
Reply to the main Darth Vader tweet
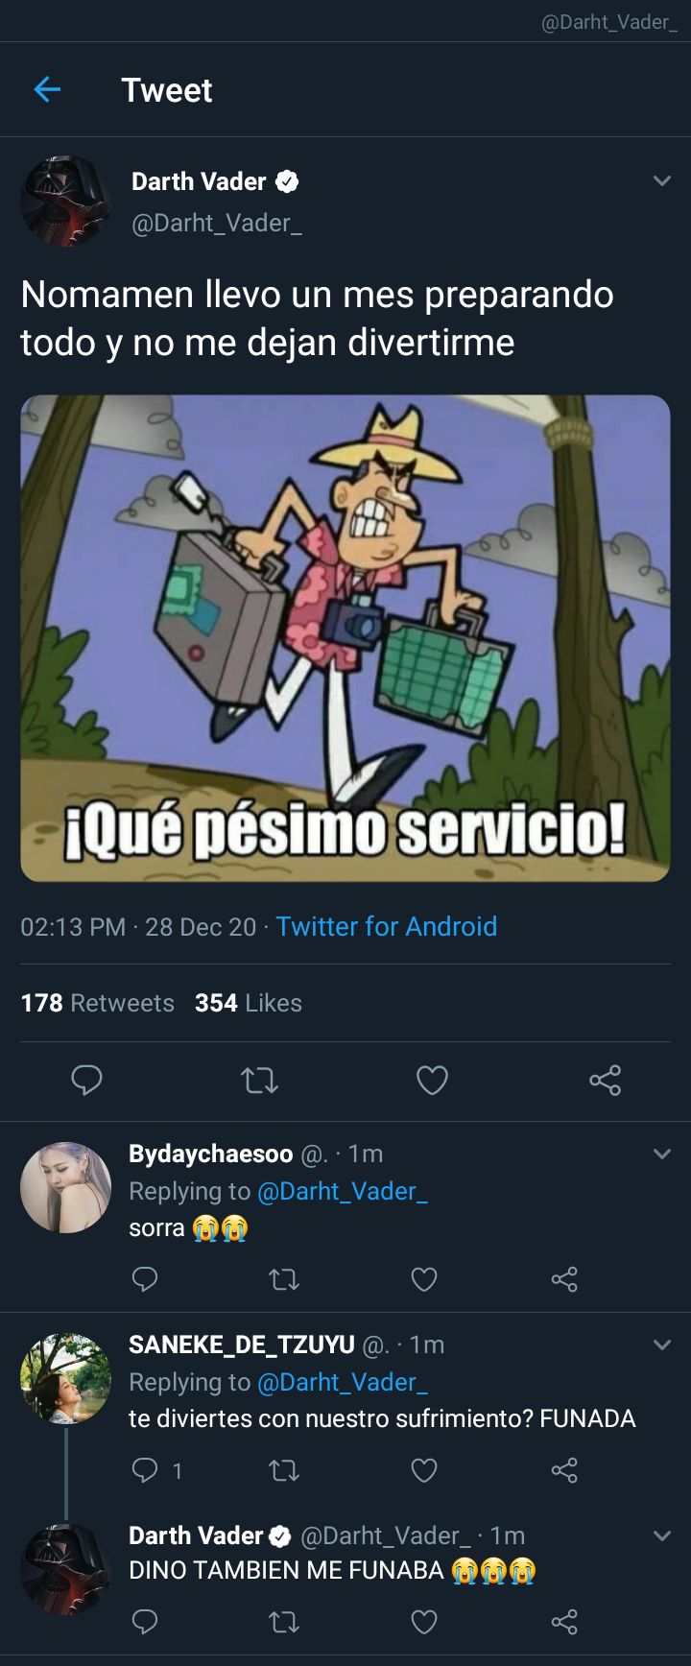(86, 1081)
